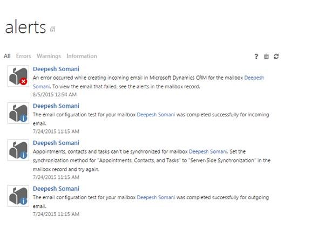325x230 pixels.
Task: Click the 8/5/2015 12:54 AM timestamp
Action: [x=56, y=94]
